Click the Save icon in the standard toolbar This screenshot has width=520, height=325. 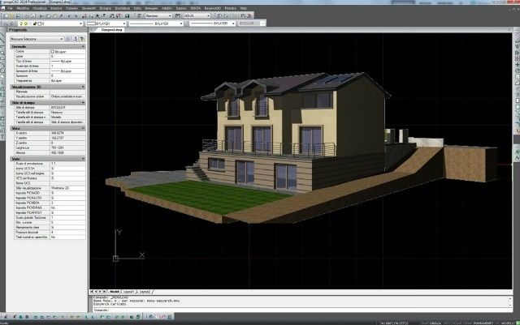pos(19,15)
